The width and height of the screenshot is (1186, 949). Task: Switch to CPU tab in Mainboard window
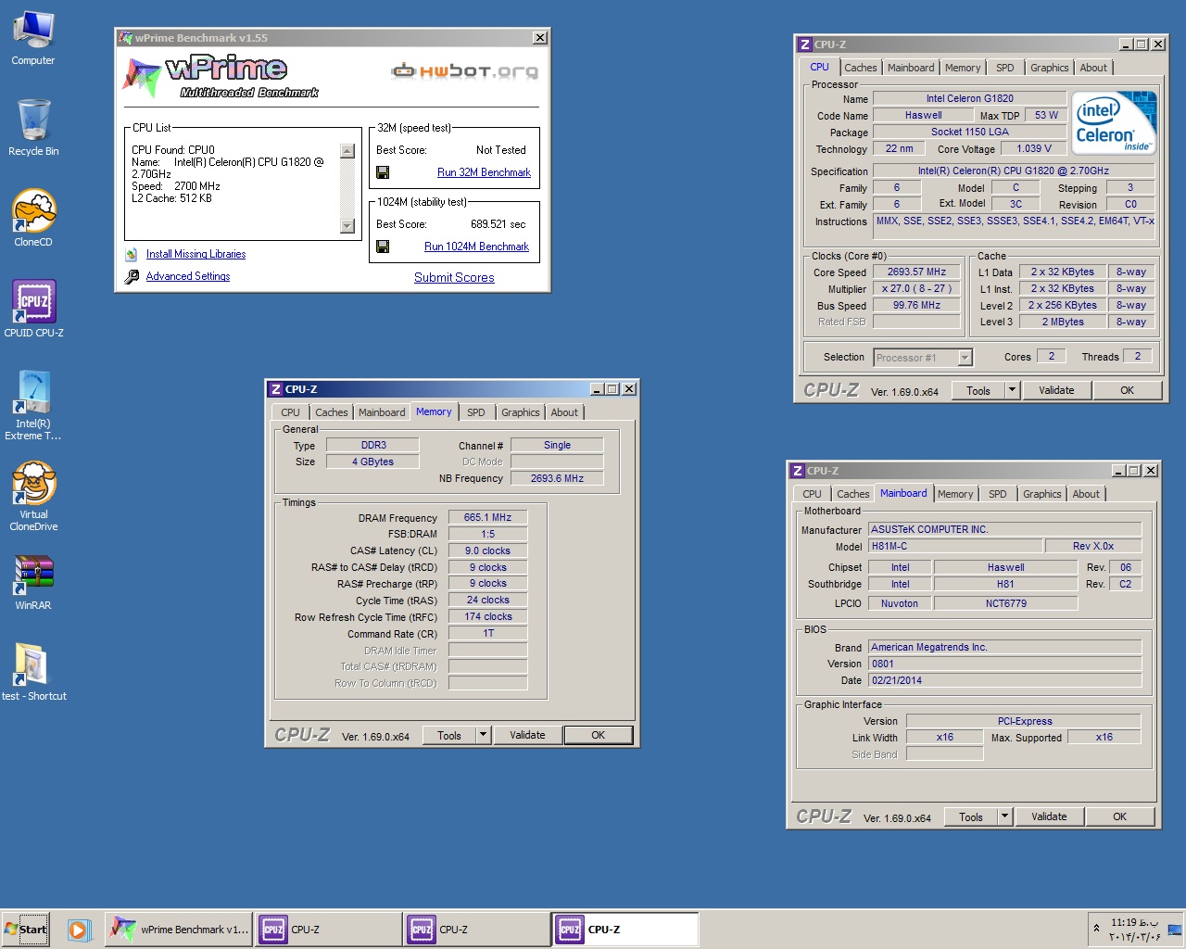coord(812,494)
